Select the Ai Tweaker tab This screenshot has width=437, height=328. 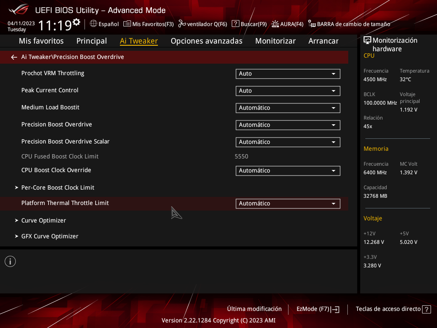click(139, 41)
